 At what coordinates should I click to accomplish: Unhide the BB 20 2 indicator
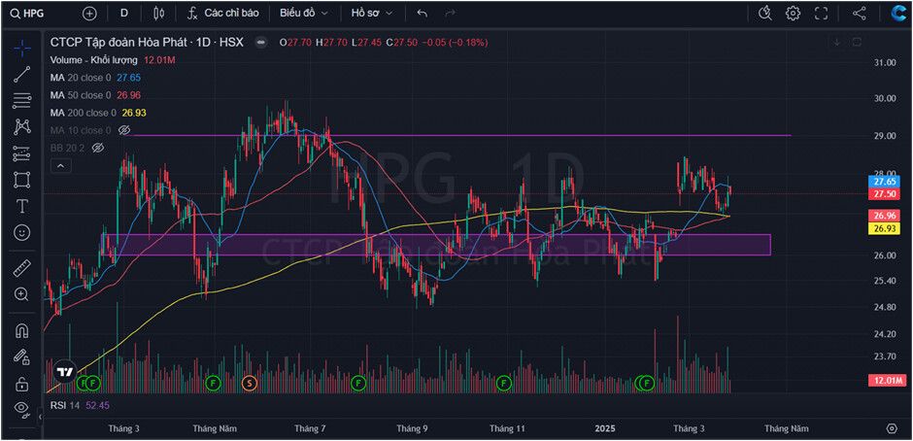pyautogui.click(x=96, y=148)
